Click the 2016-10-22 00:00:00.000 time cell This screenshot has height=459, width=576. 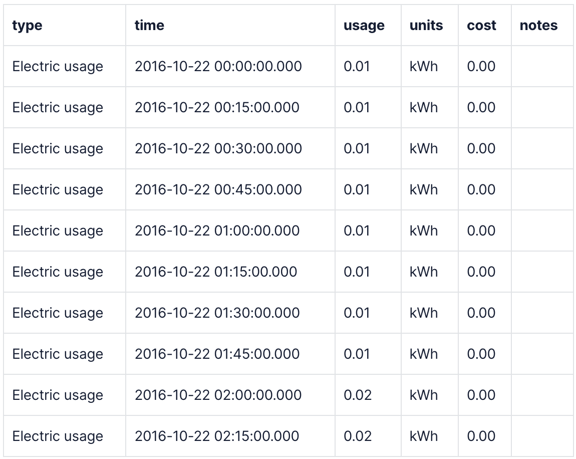tap(218, 67)
